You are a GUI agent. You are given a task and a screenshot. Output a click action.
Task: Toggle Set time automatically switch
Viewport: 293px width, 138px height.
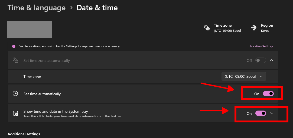click(x=268, y=94)
